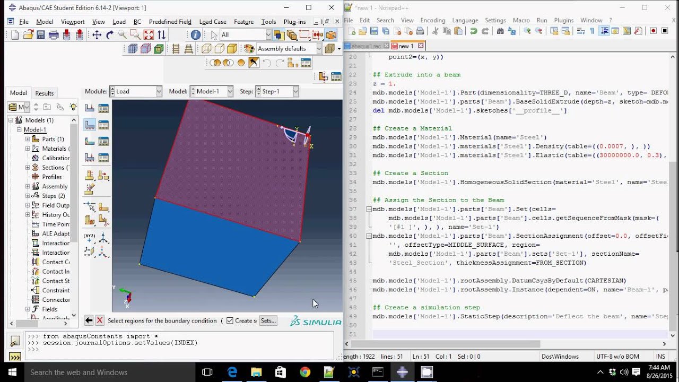This screenshot has width=679, height=382.
Task: Open Notepad++ Encoding menu
Action: click(x=433, y=20)
